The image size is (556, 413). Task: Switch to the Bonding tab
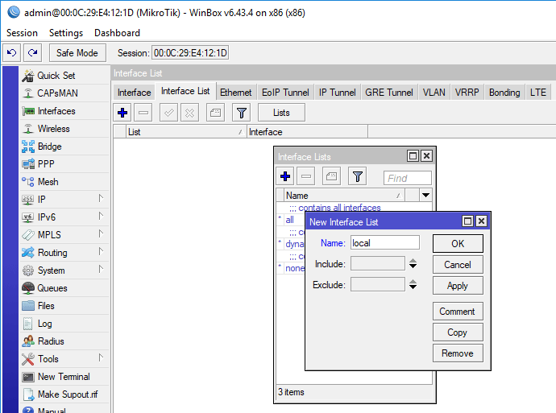[x=504, y=93]
